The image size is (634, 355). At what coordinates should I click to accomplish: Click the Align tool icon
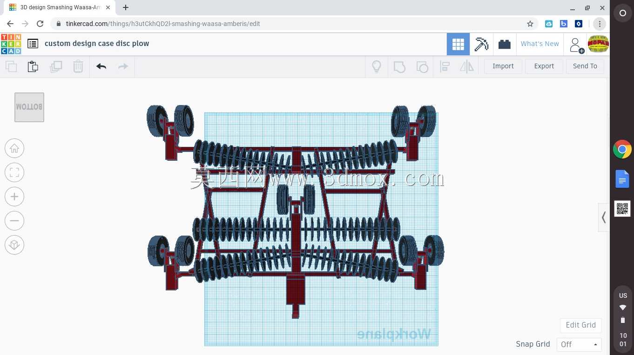pyautogui.click(x=445, y=66)
